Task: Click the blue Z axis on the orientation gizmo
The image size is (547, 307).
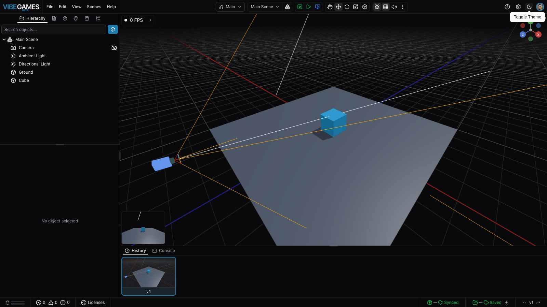Action: (523, 34)
